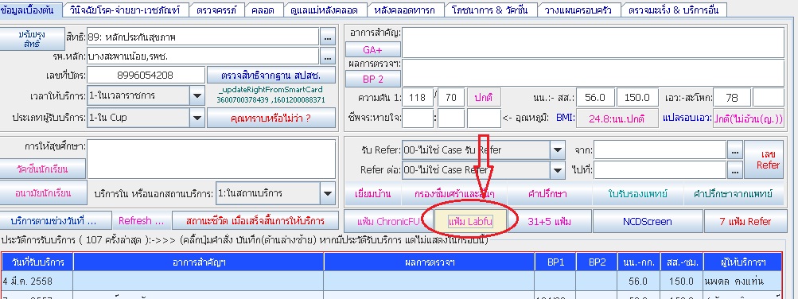Click the Refresh ... link
The width and height of the screenshot is (798, 299).
141,221
